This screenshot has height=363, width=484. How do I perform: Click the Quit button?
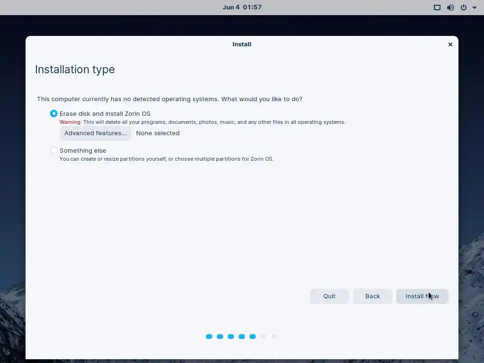(x=329, y=296)
